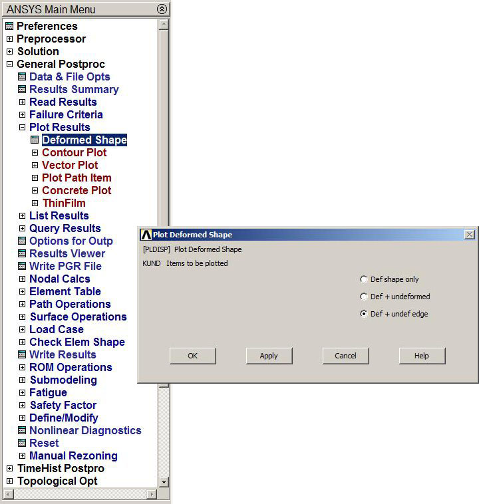Screen dimensions: 479x504
Task: Click the Deformed Shape item icon
Action: click(35, 140)
